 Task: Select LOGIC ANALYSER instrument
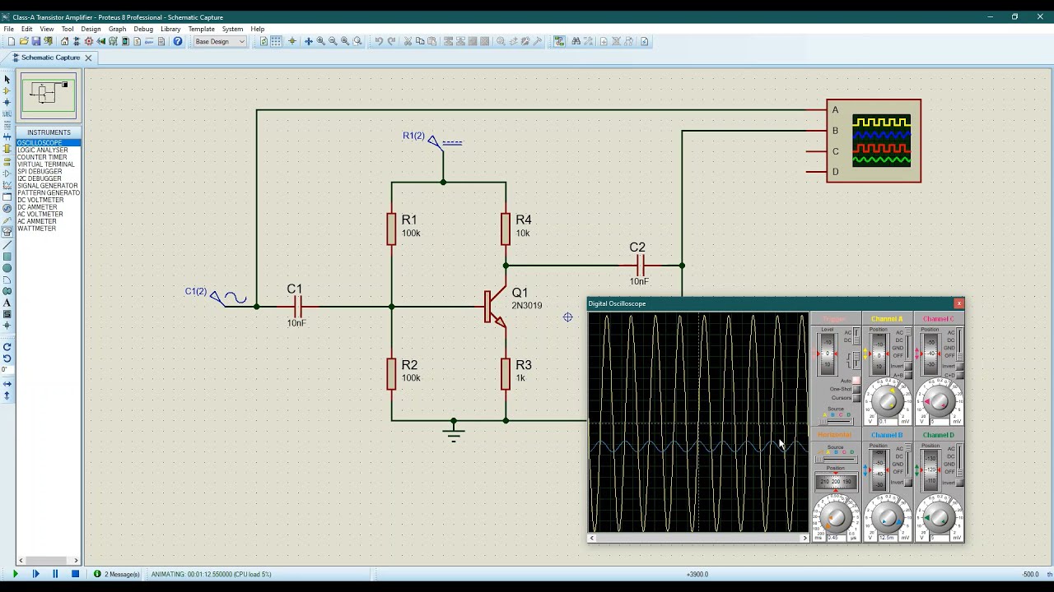[43, 150]
